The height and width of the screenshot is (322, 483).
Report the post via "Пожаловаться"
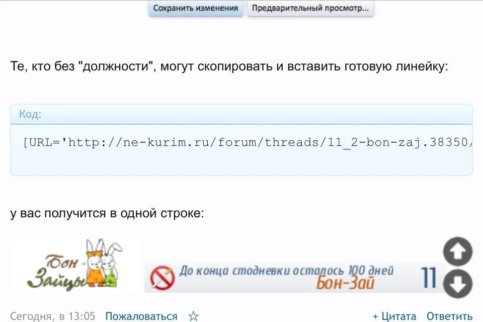coord(141,316)
